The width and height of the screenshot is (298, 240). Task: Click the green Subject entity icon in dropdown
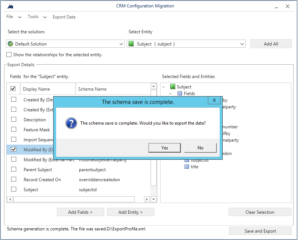coord(131,44)
